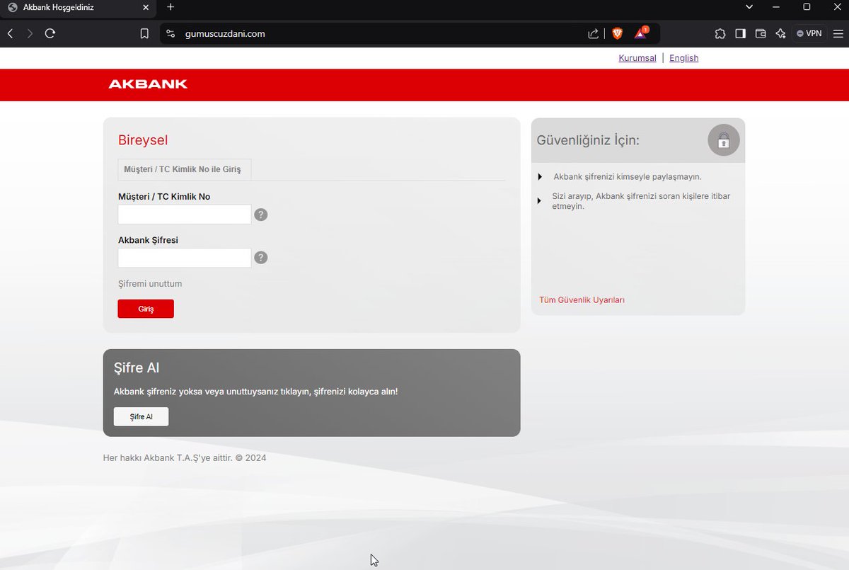Bookmark this page with the bookmark icon
Screen dimensions: 849x570
click(x=144, y=33)
